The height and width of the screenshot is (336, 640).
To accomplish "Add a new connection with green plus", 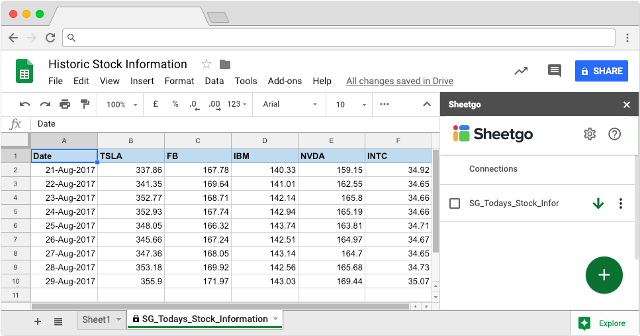I will (x=604, y=275).
